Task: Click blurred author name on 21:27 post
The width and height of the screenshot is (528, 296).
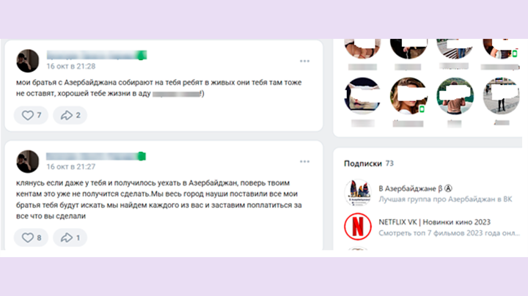Action: click(x=96, y=156)
